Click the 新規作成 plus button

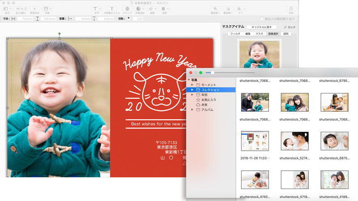(34, 8)
